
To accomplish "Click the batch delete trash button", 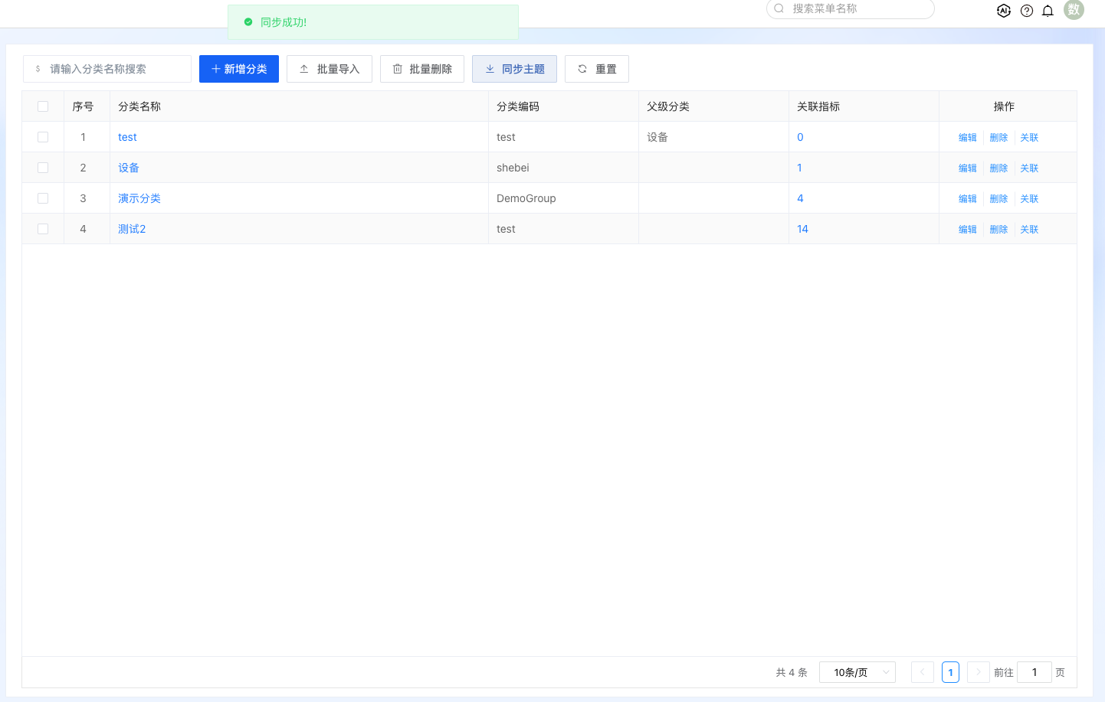I will [421, 69].
